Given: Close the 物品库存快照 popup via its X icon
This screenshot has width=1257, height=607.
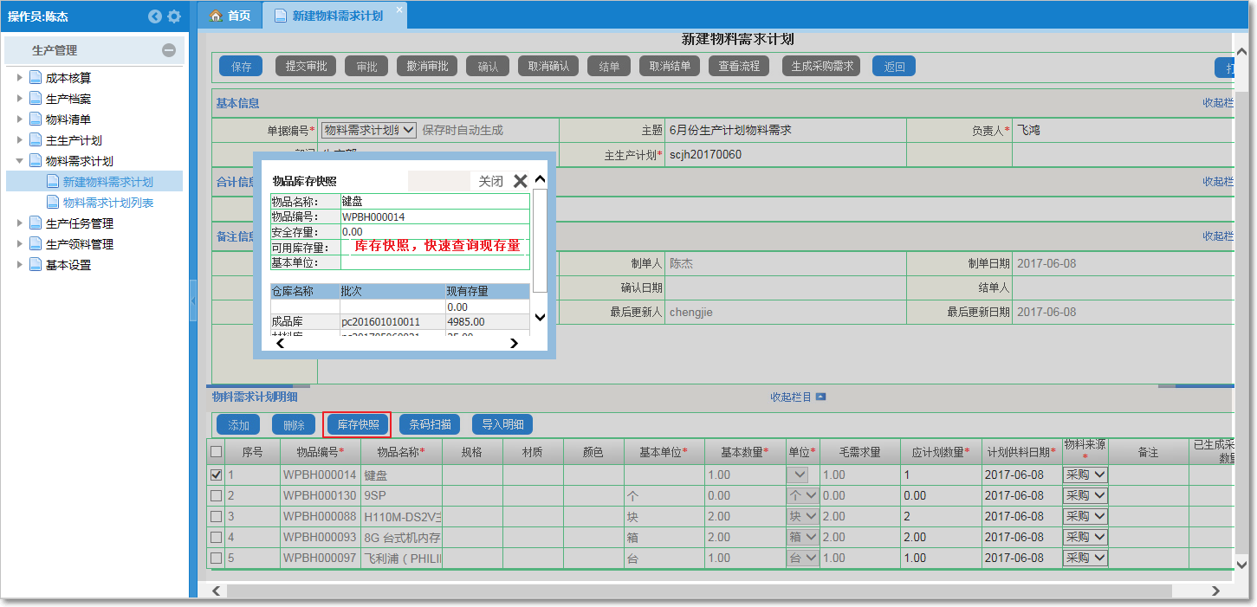Looking at the screenshot, I should [x=520, y=181].
